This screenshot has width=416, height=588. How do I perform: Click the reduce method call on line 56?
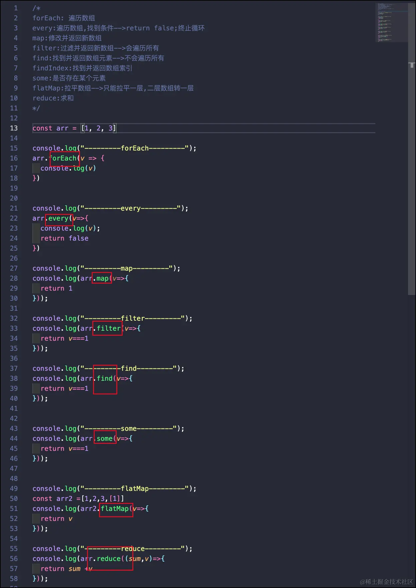pos(108,559)
